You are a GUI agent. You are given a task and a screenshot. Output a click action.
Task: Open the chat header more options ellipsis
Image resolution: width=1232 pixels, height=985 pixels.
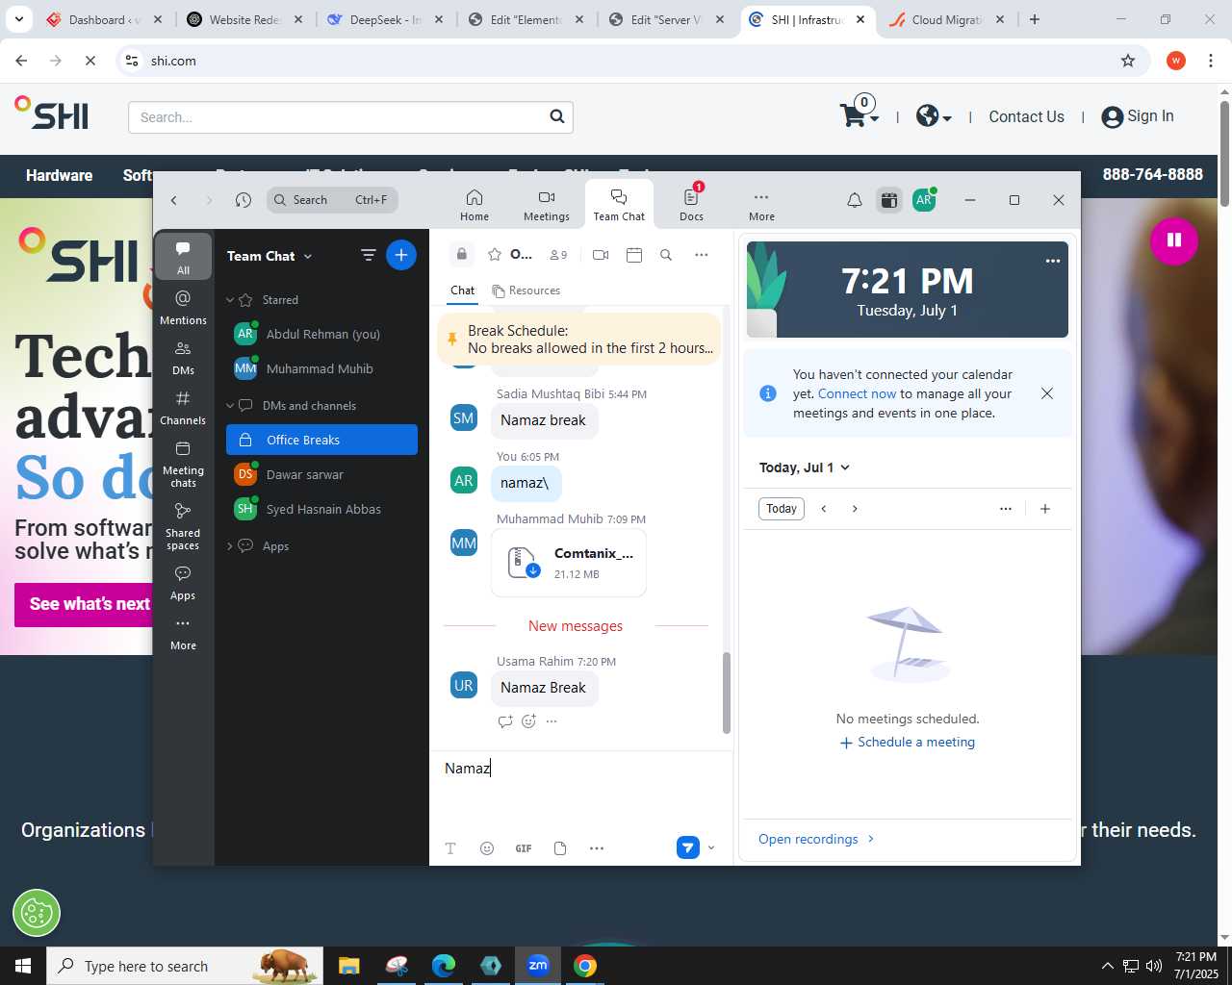pyautogui.click(x=702, y=255)
